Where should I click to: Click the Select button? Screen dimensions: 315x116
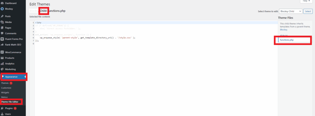pyautogui.click(x=308, y=11)
